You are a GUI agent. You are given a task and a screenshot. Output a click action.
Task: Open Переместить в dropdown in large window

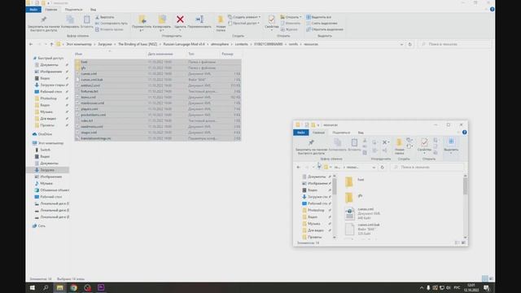point(142,31)
